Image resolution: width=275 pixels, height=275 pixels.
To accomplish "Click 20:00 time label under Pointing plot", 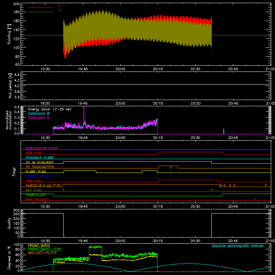I will click(120, 69).
